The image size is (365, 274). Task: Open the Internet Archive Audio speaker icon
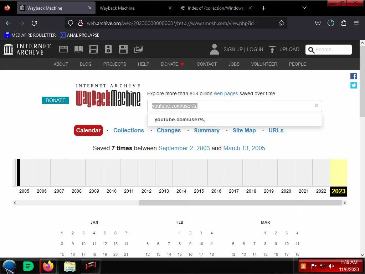point(108,49)
